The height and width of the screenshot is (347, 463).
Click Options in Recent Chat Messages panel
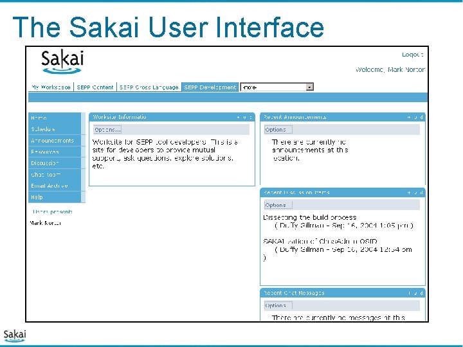(278, 305)
